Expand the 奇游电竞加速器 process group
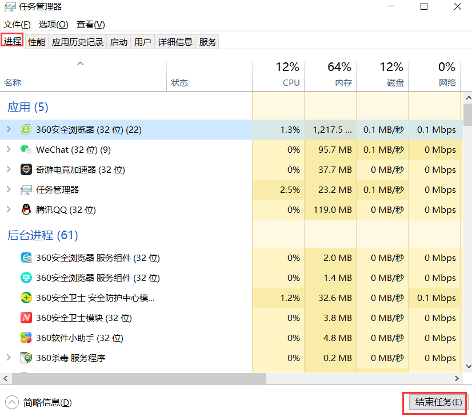The height and width of the screenshot is (416, 472). (9, 169)
